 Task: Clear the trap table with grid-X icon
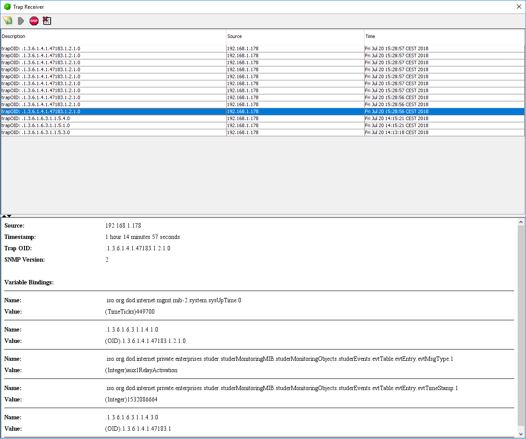point(47,21)
